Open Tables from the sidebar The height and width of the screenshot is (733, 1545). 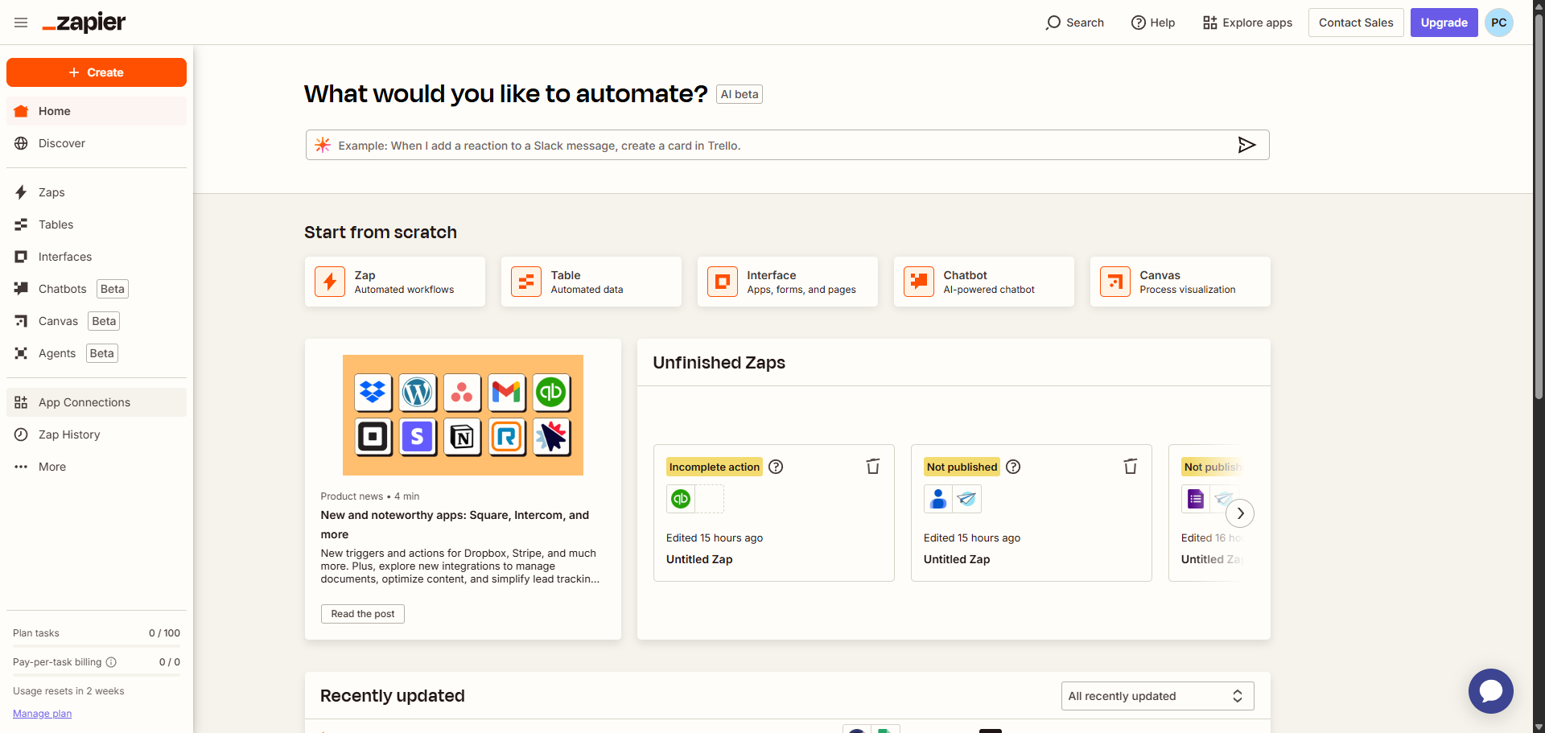(56, 224)
